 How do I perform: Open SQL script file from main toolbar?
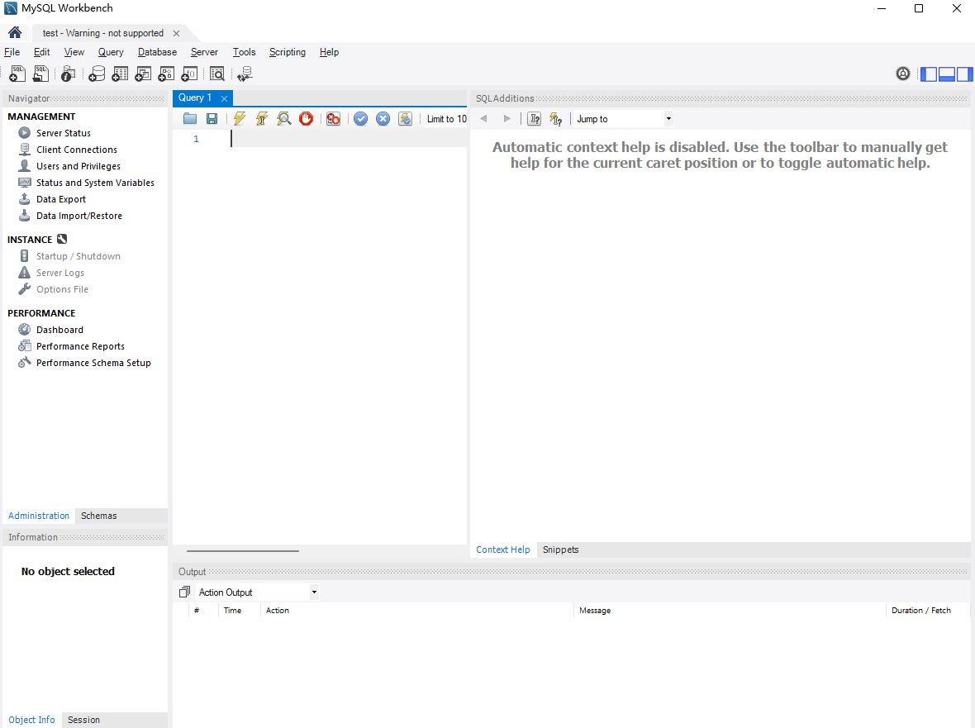(40, 74)
